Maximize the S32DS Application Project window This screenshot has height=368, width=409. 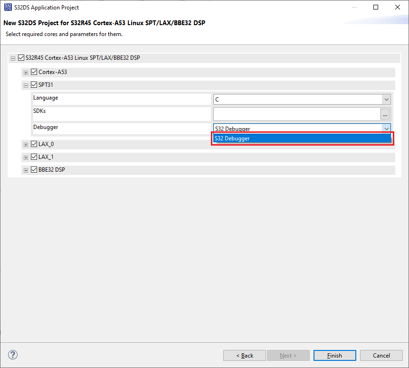376,7
